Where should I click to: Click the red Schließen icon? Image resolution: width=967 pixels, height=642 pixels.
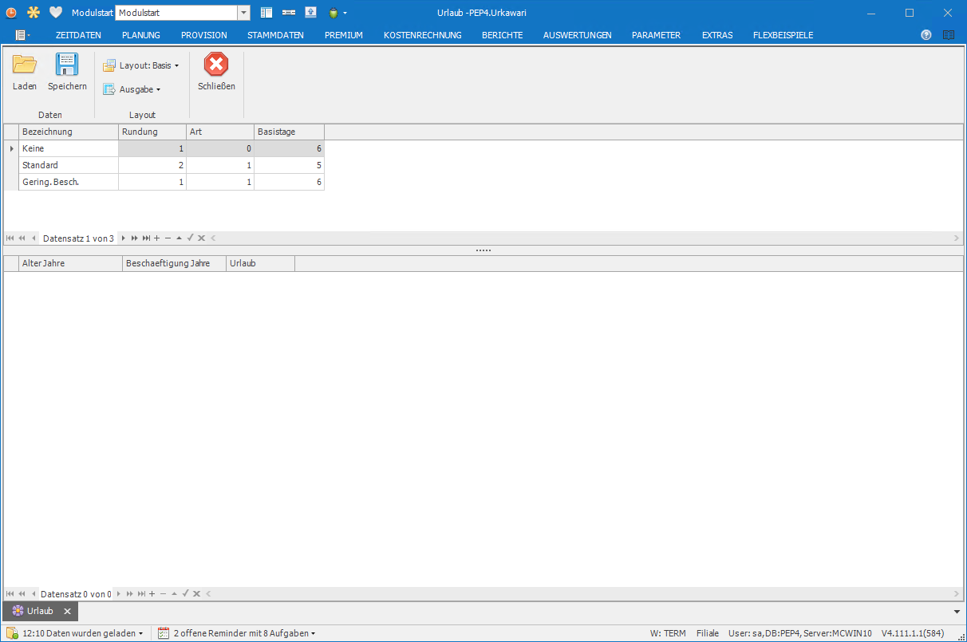[216, 65]
